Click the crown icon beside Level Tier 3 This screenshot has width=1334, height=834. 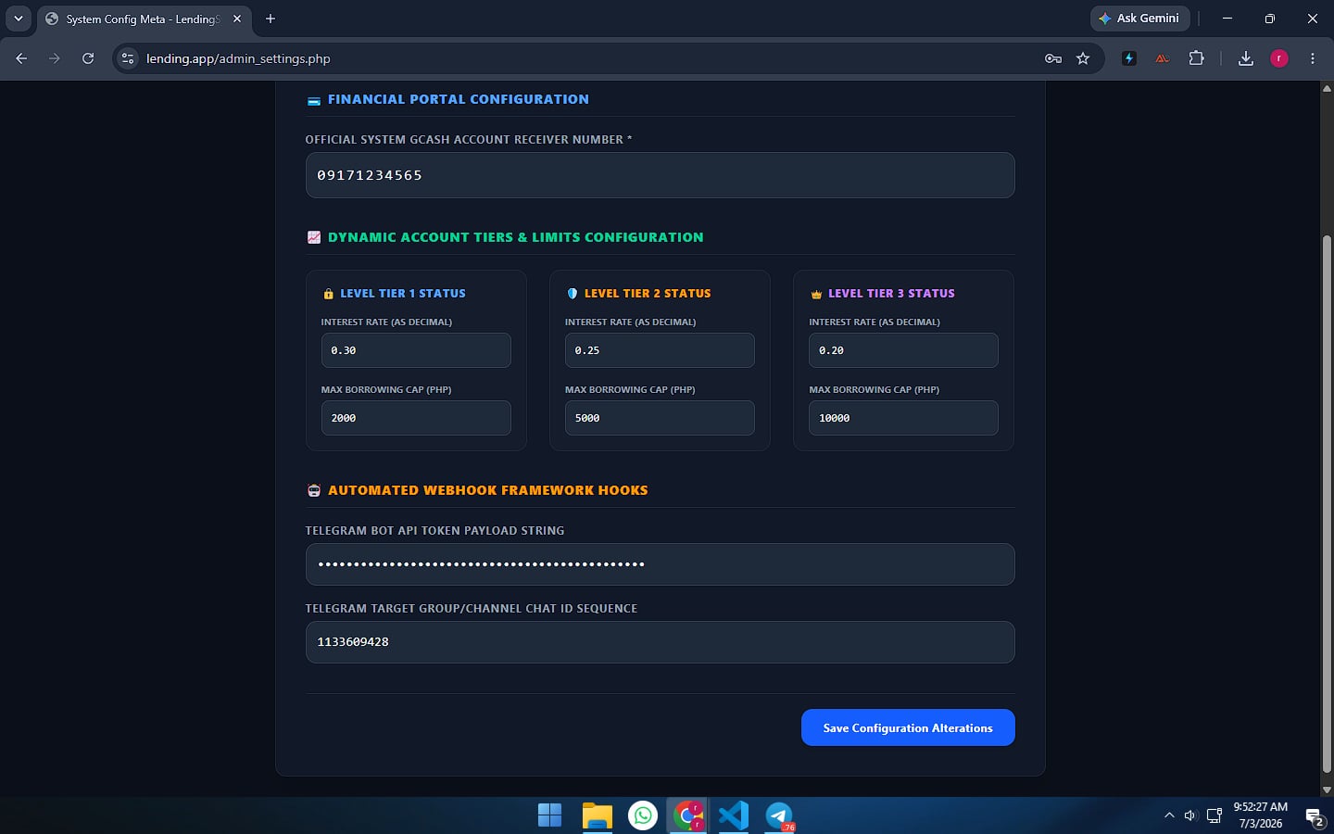point(816,295)
